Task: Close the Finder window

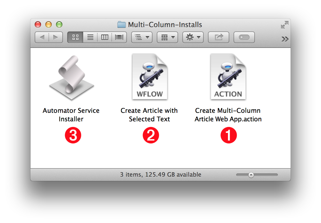Action: pyautogui.click(x=38, y=25)
